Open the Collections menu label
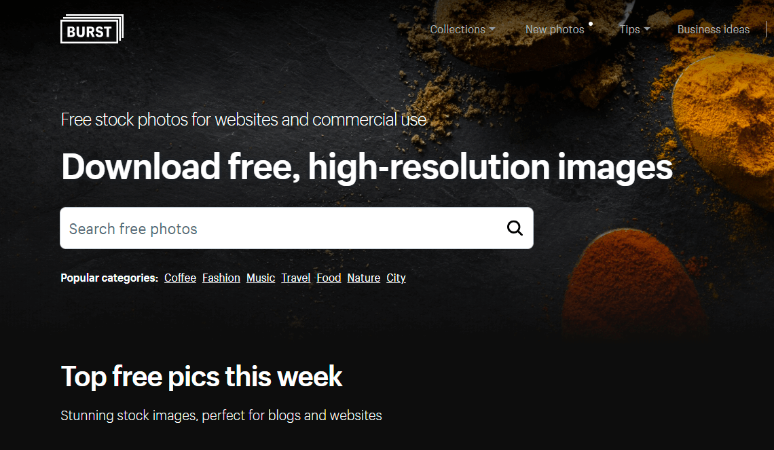Screen dimensions: 774x450 point(458,30)
